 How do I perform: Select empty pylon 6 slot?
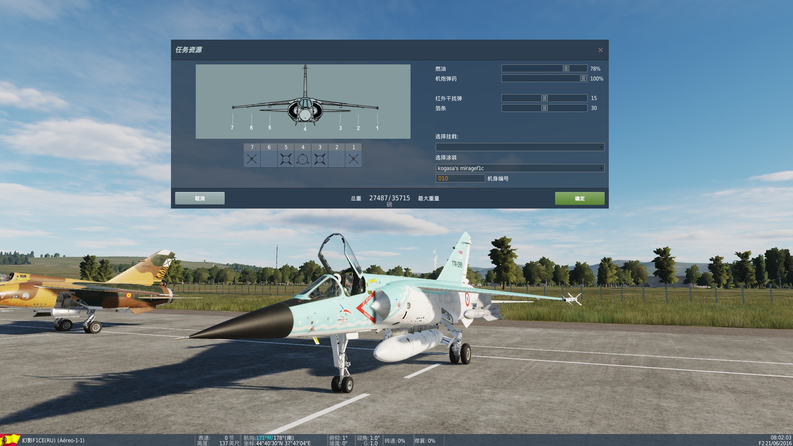[x=269, y=159]
